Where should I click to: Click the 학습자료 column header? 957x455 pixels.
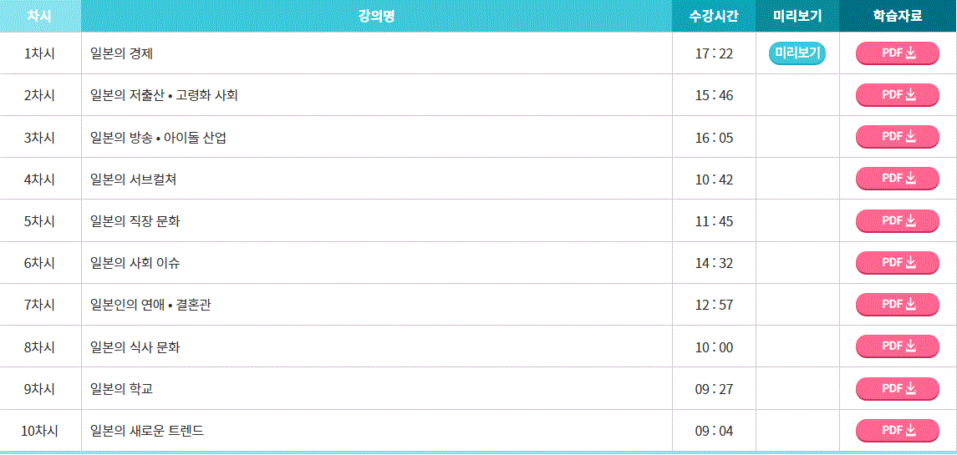pyautogui.click(x=898, y=17)
